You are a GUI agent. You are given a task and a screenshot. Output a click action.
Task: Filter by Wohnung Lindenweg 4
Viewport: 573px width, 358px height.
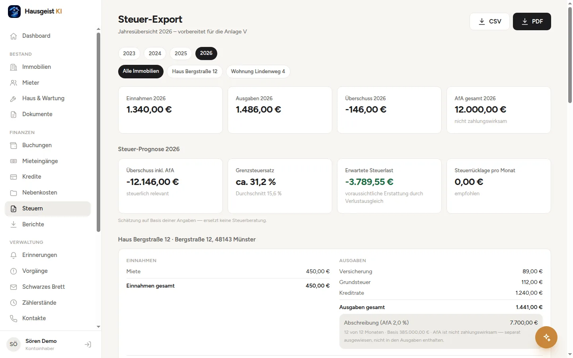258,72
